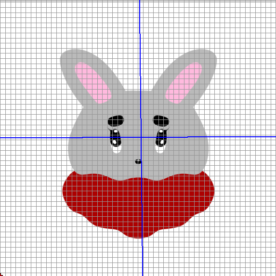The height and width of the screenshot is (276, 276).
Task: Select the left pink inner ear
Action: coord(93,83)
